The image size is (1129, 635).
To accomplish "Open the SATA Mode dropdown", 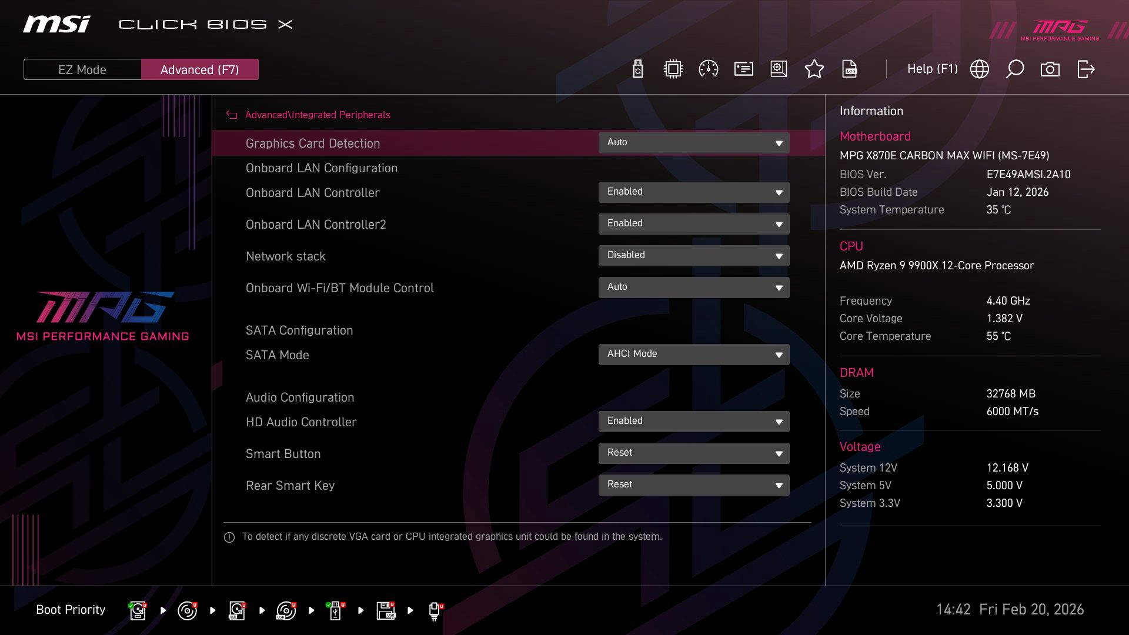I will (694, 354).
